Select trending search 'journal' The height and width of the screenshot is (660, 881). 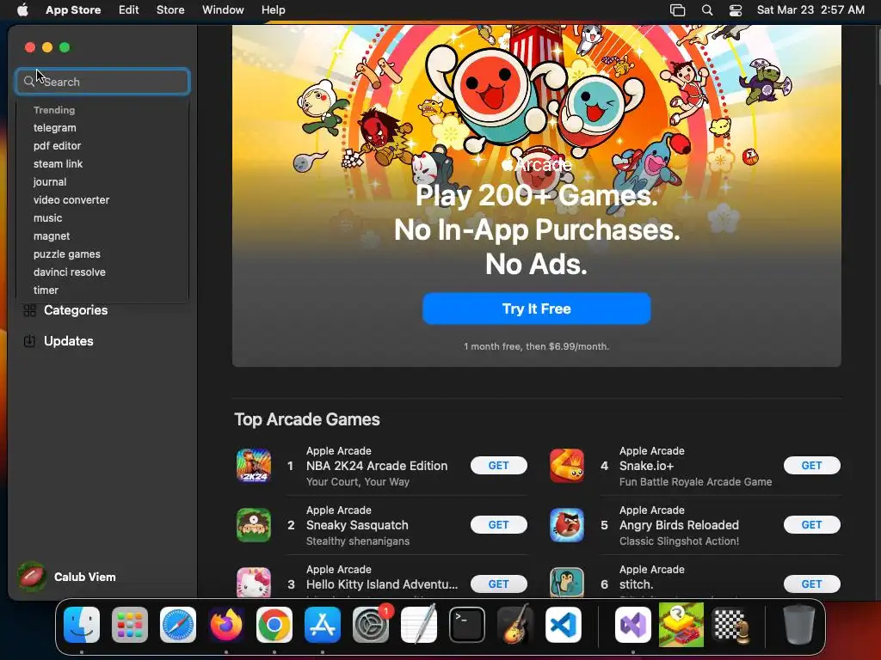click(49, 182)
